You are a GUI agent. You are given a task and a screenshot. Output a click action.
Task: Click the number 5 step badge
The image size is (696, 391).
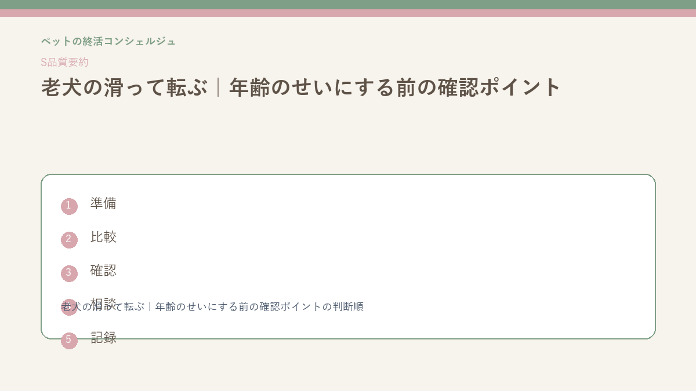[x=69, y=341]
